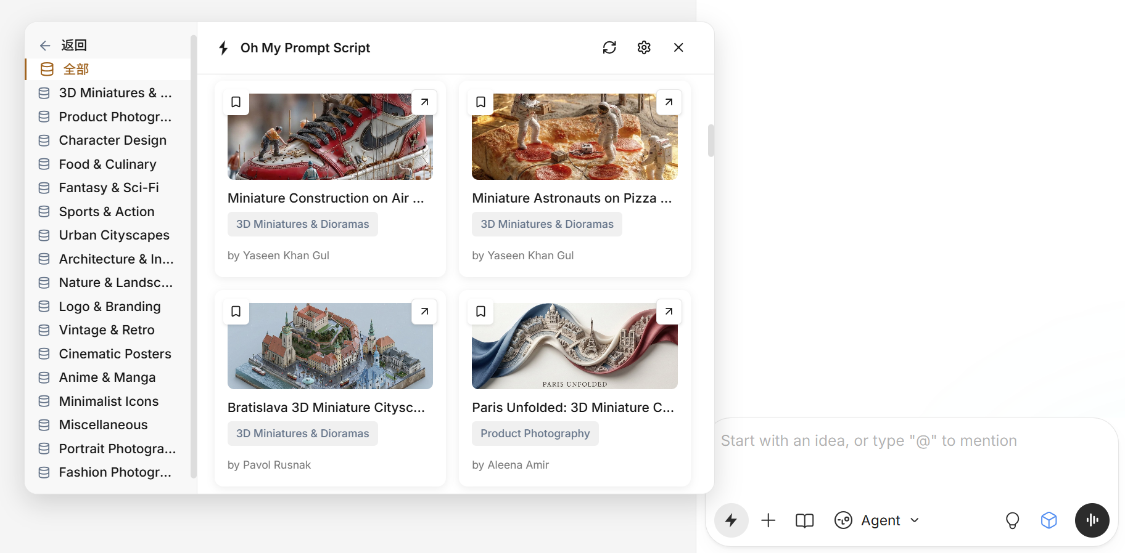
Task: Choose the Anime & Manga category
Action: (x=107, y=377)
